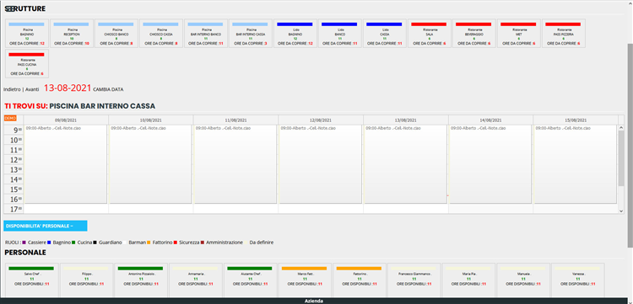Click the orange DEMO badge

click(x=10, y=118)
